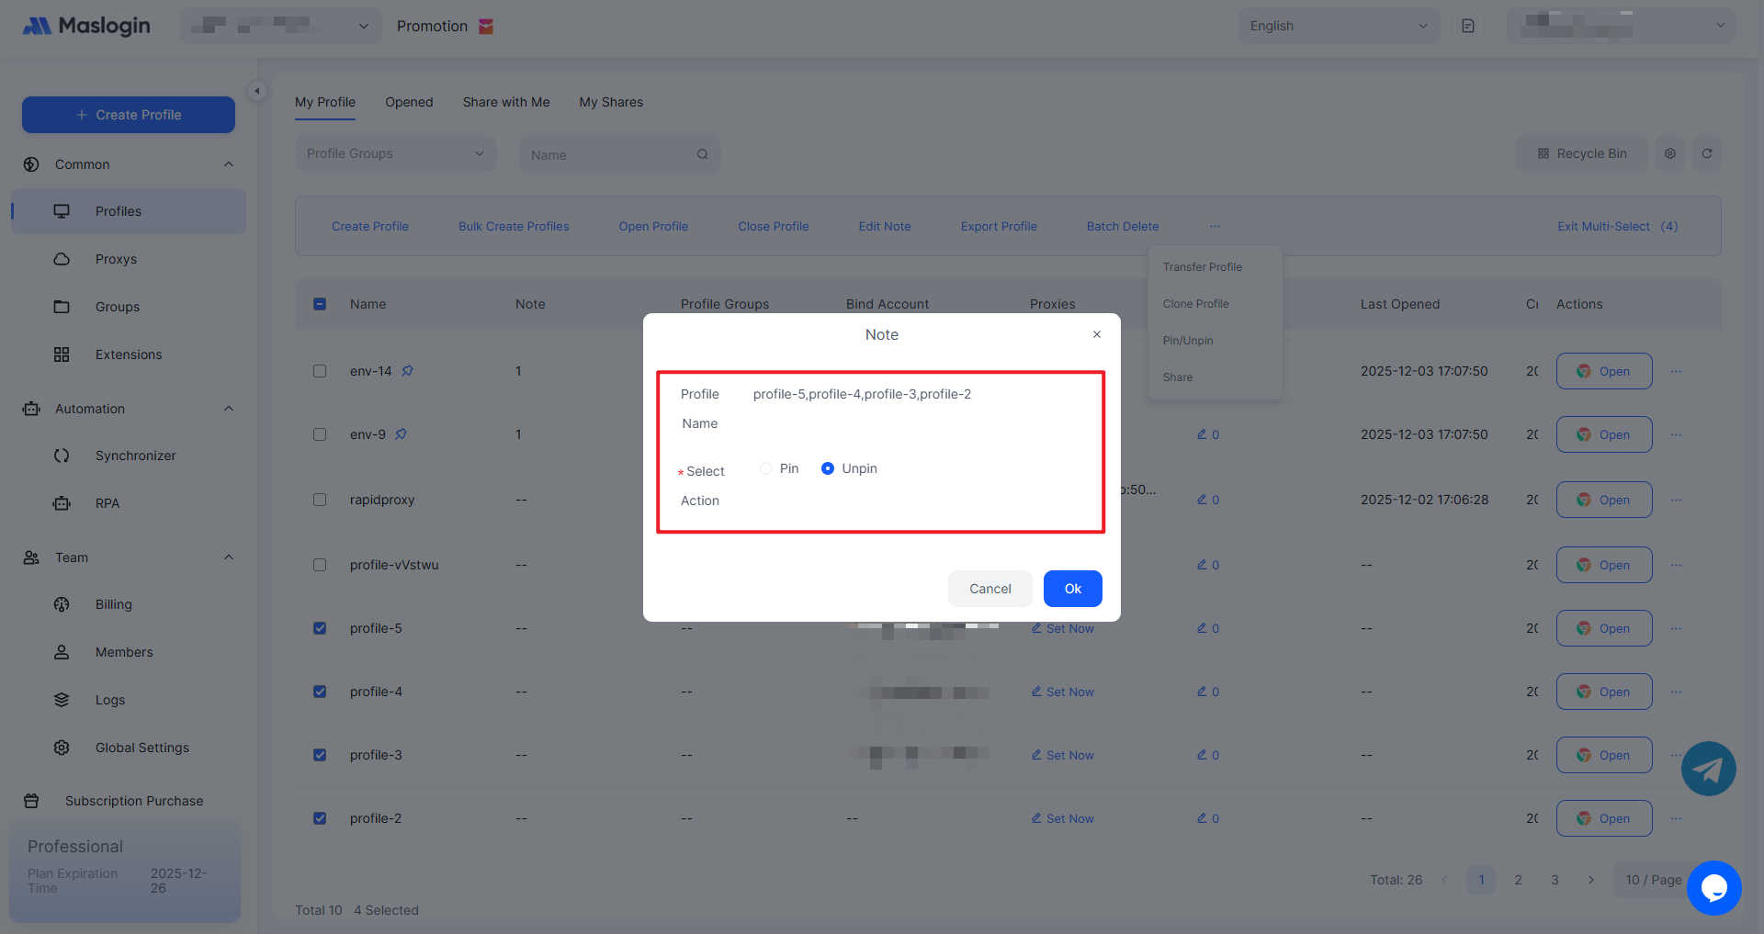Click Cancel in the Note dialog

coord(989,589)
